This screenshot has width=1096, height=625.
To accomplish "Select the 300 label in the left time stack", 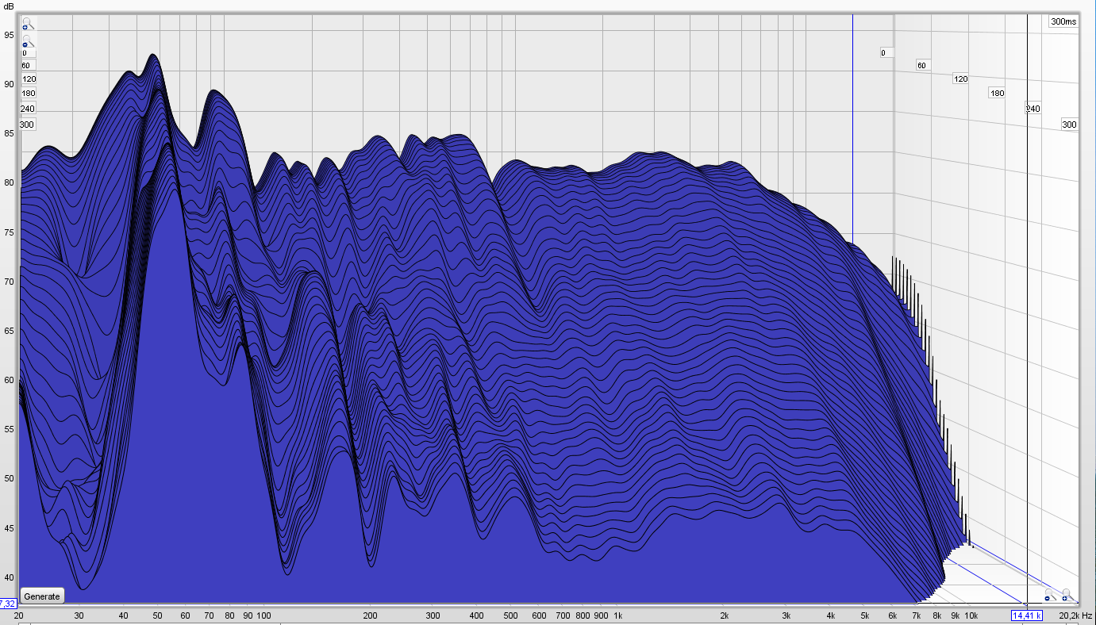I will pyautogui.click(x=27, y=125).
